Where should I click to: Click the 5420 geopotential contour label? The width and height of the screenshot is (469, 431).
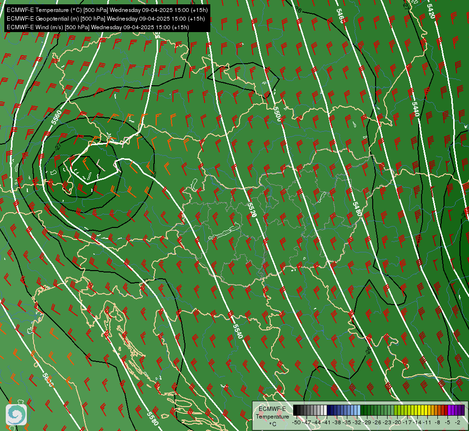tap(431, 11)
